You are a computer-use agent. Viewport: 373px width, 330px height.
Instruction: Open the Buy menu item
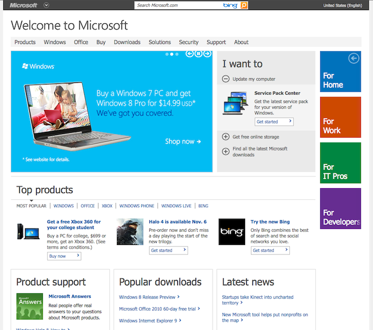[x=101, y=42]
